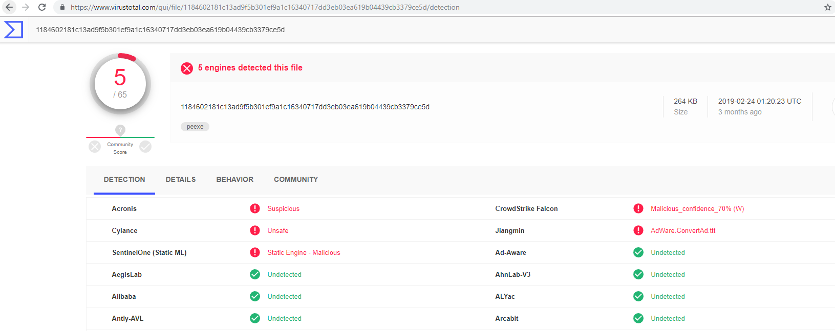Viewport: 835px width, 331px height.
Task: Click the Ad-Aware engine name
Action: (x=510, y=252)
